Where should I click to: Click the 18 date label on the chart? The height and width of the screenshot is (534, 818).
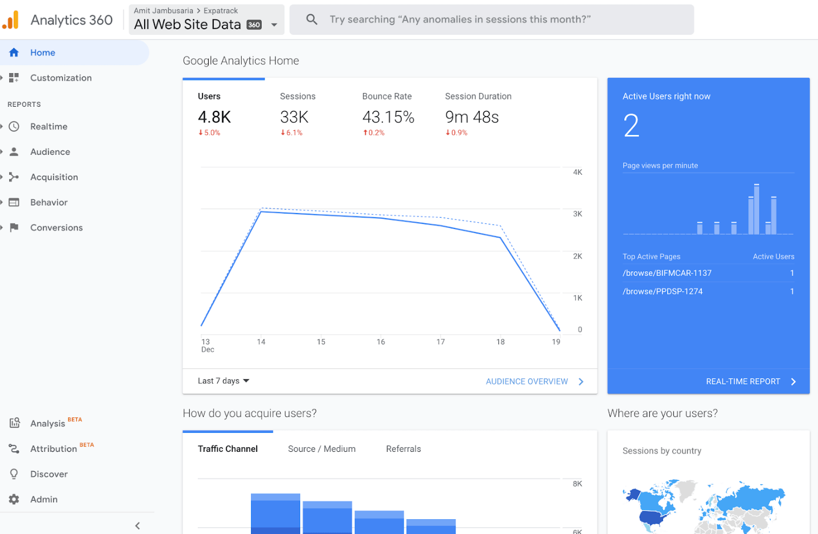501,342
